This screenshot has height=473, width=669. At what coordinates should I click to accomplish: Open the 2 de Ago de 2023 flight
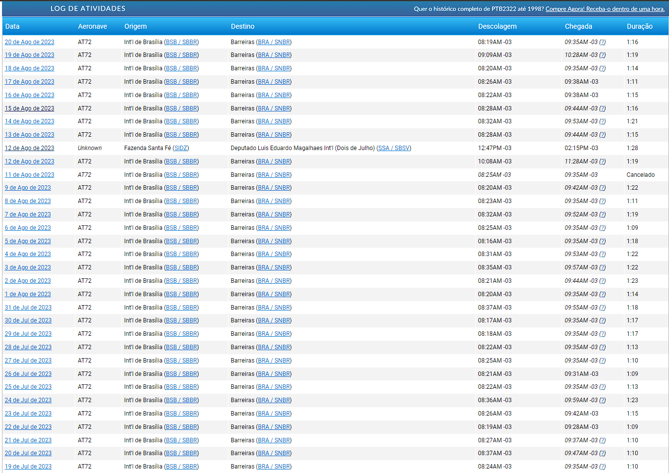pyautogui.click(x=28, y=281)
